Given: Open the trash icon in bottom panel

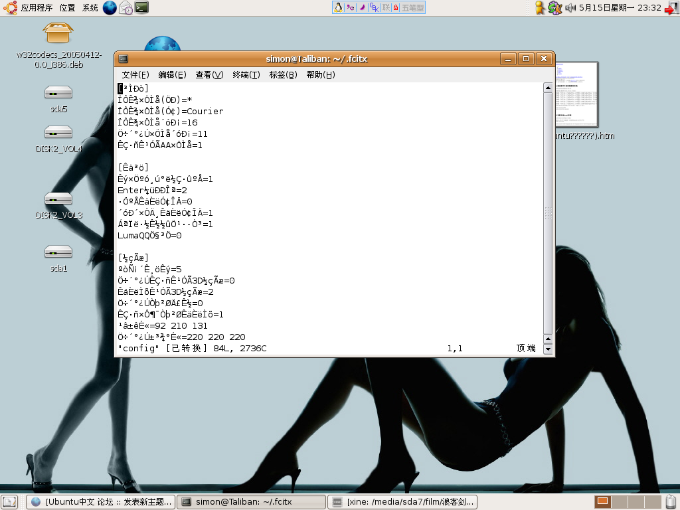Looking at the screenshot, I should point(671,502).
